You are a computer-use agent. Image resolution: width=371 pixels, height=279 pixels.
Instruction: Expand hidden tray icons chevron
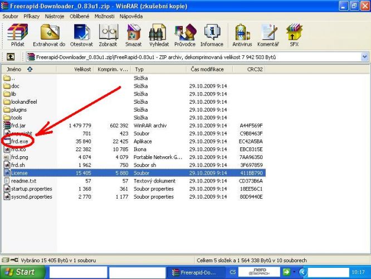coord(302,272)
